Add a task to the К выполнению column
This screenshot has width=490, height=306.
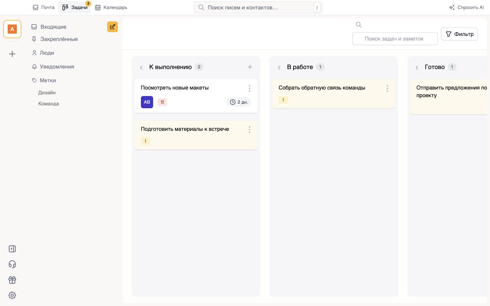250,67
